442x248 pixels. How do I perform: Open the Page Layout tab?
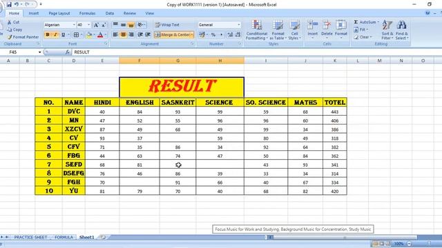click(59, 13)
